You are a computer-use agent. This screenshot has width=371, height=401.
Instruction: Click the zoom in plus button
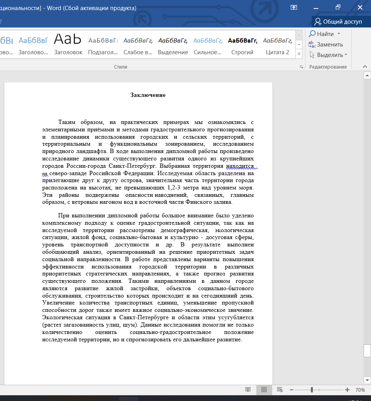click(347, 390)
